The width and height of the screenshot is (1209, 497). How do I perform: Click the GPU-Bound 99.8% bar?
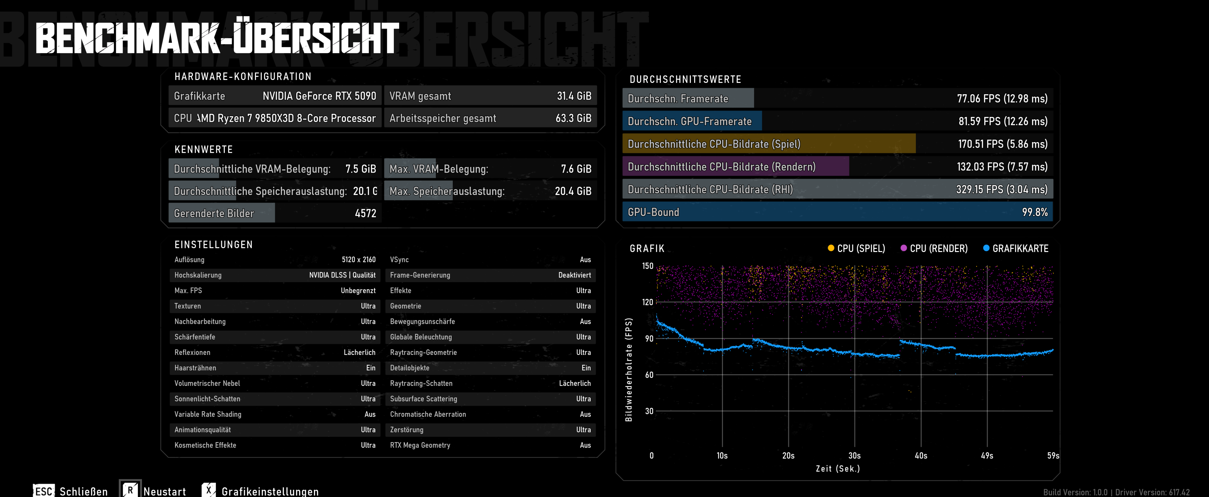[838, 212]
